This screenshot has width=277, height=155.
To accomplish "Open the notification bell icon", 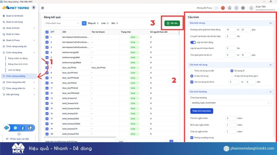I will (x=230, y=8).
